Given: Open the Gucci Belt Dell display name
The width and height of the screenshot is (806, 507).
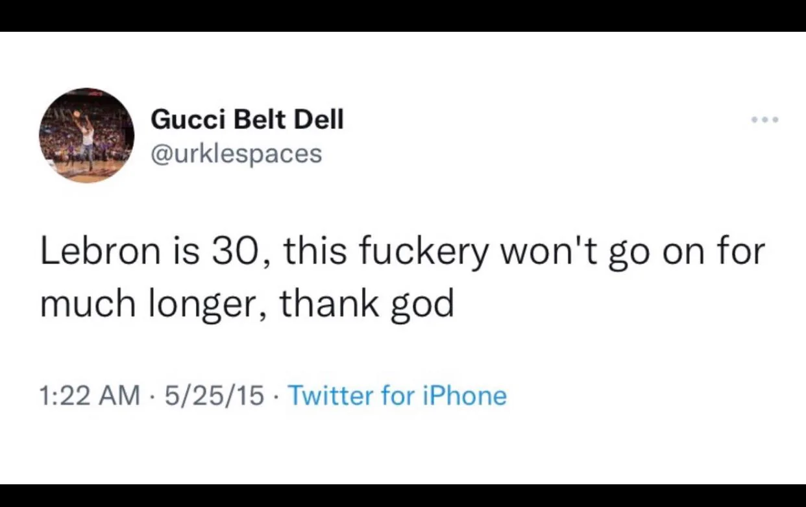Looking at the screenshot, I should 247,119.
